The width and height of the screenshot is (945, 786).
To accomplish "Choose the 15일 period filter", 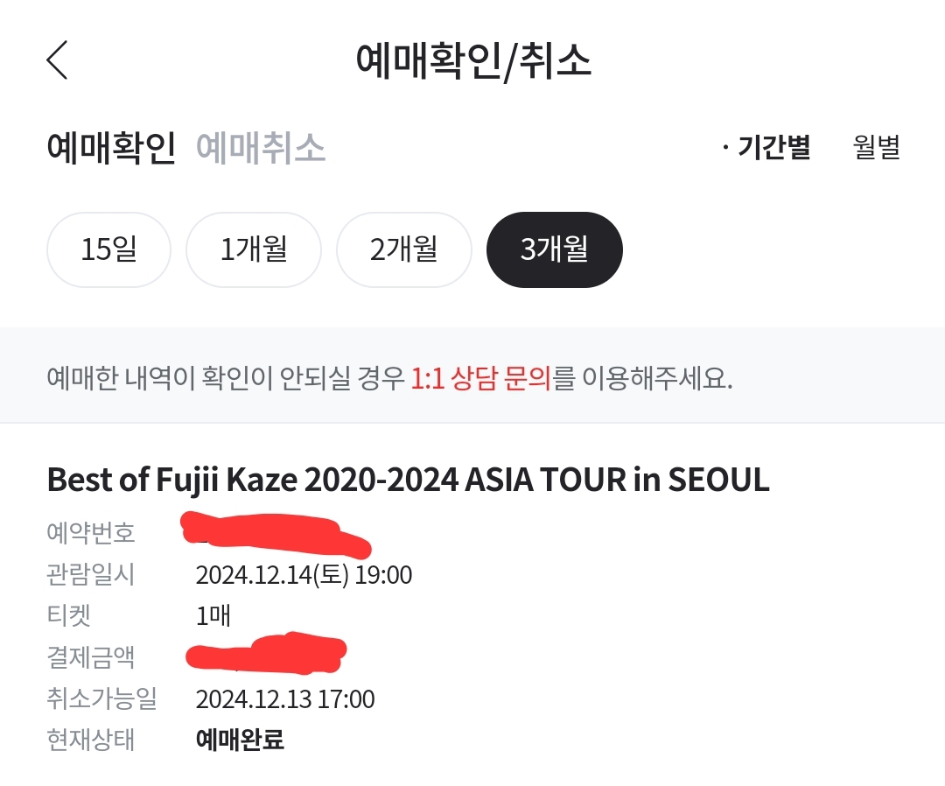I will tap(108, 249).
